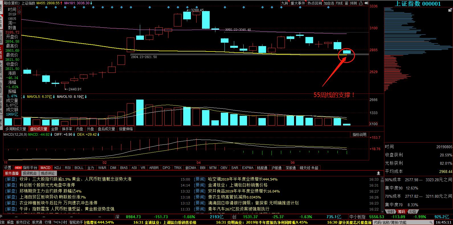Switch indicator to BOLL

[x=79, y=168]
